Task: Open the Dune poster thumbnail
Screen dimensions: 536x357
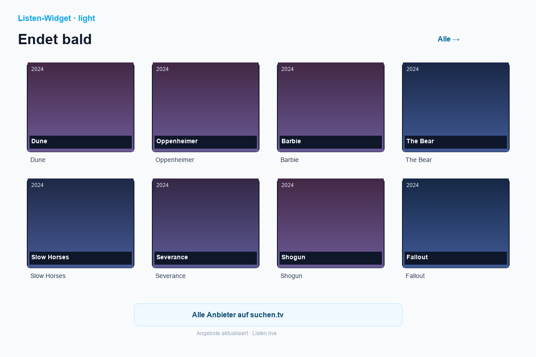Action: pos(80,107)
